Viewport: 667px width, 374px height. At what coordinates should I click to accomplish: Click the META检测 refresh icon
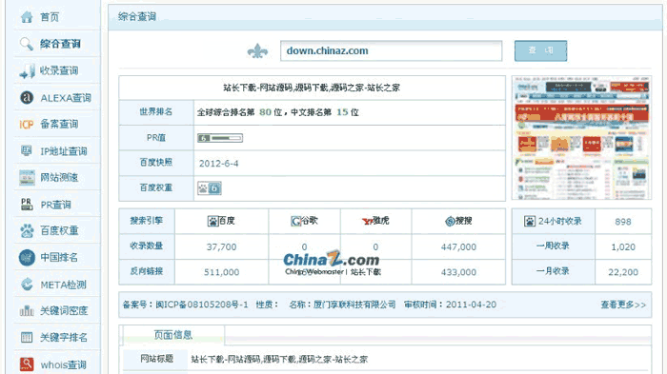[x=27, y=284]
